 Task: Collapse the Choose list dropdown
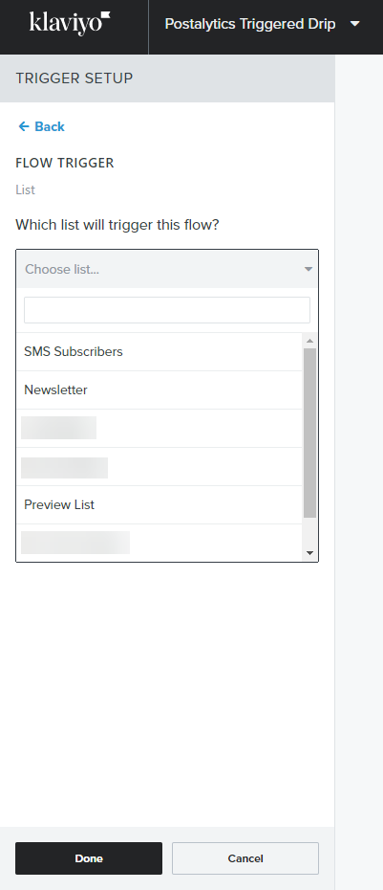(167, 269)
